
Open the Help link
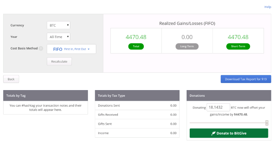click(x=268, y=7)
